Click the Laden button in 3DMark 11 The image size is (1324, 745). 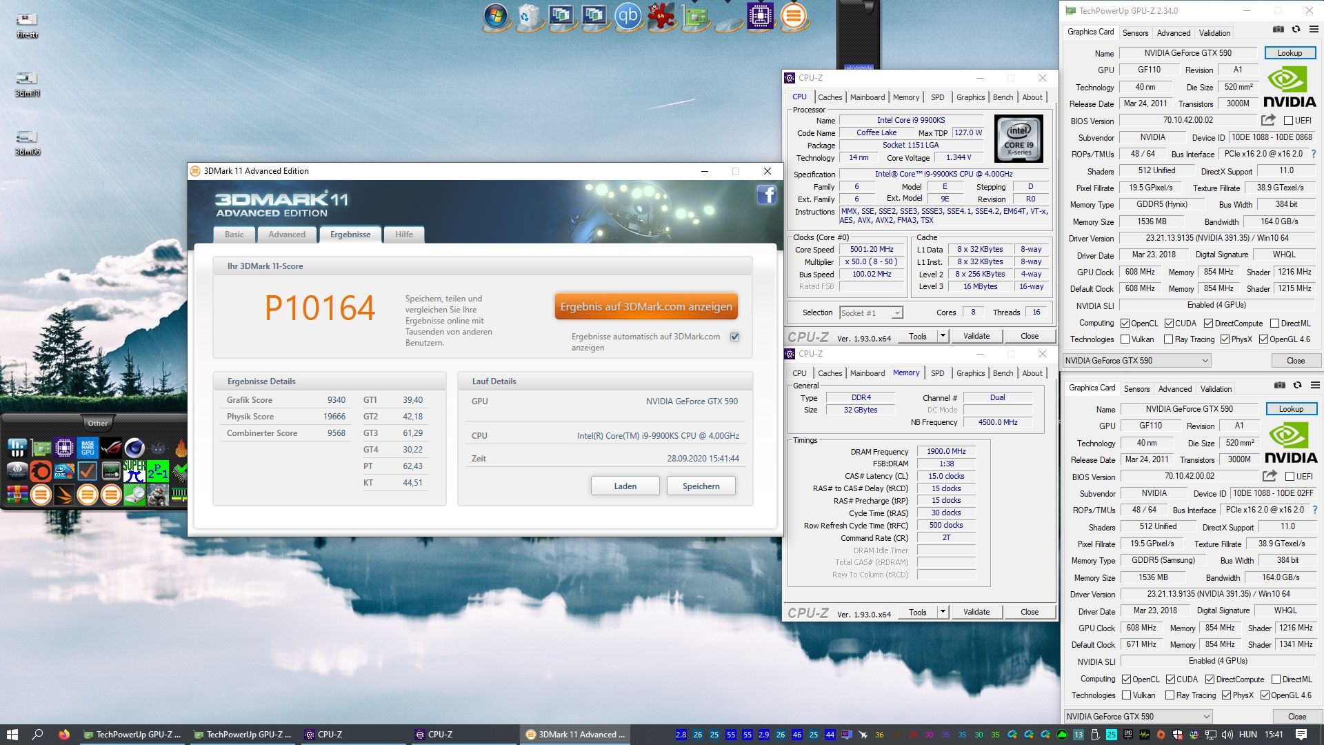click(x=625, y=486)
